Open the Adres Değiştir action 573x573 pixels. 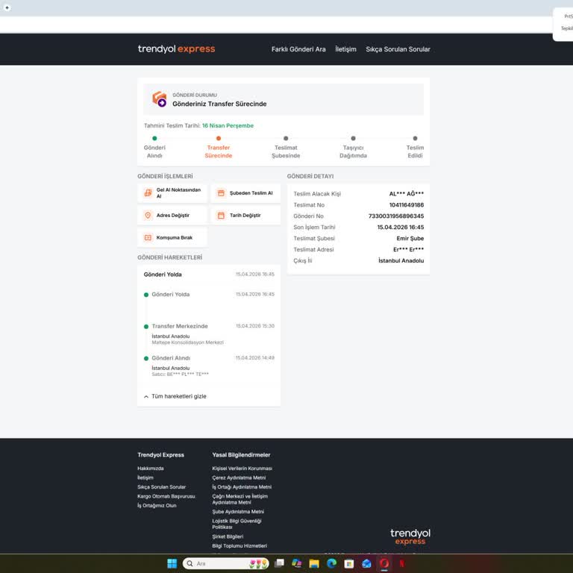click(172, 215)
